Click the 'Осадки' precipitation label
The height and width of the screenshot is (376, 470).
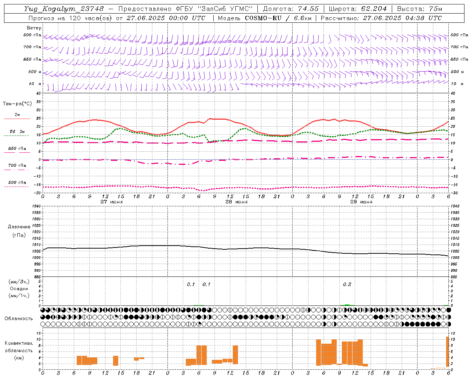point(19,289)
